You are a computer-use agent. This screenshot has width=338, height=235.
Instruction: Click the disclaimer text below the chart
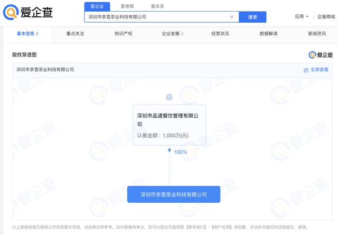(161, 227)
